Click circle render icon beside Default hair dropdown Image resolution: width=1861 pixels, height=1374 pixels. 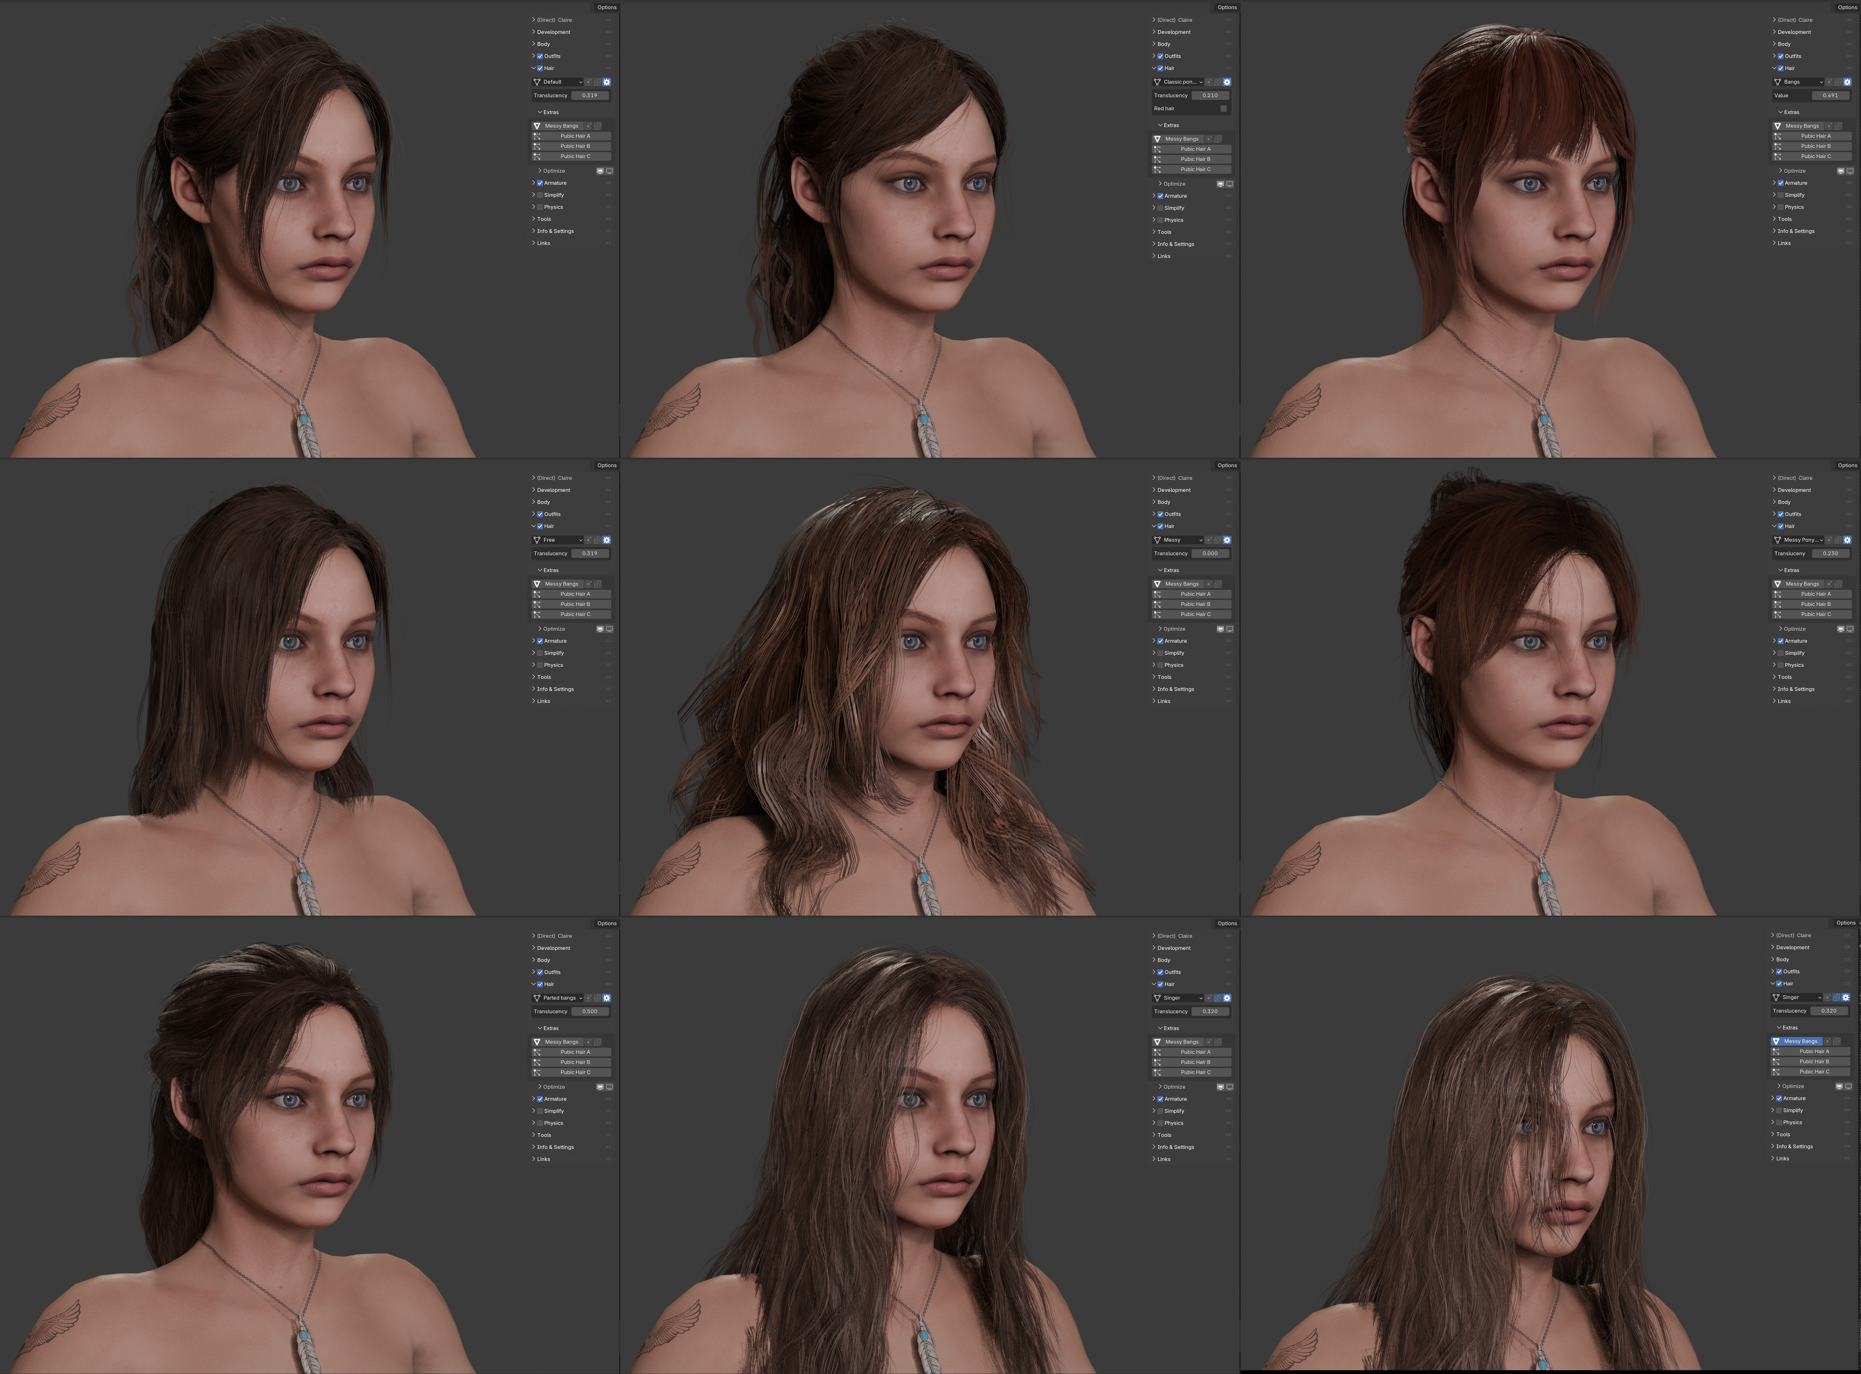(589, 82)
